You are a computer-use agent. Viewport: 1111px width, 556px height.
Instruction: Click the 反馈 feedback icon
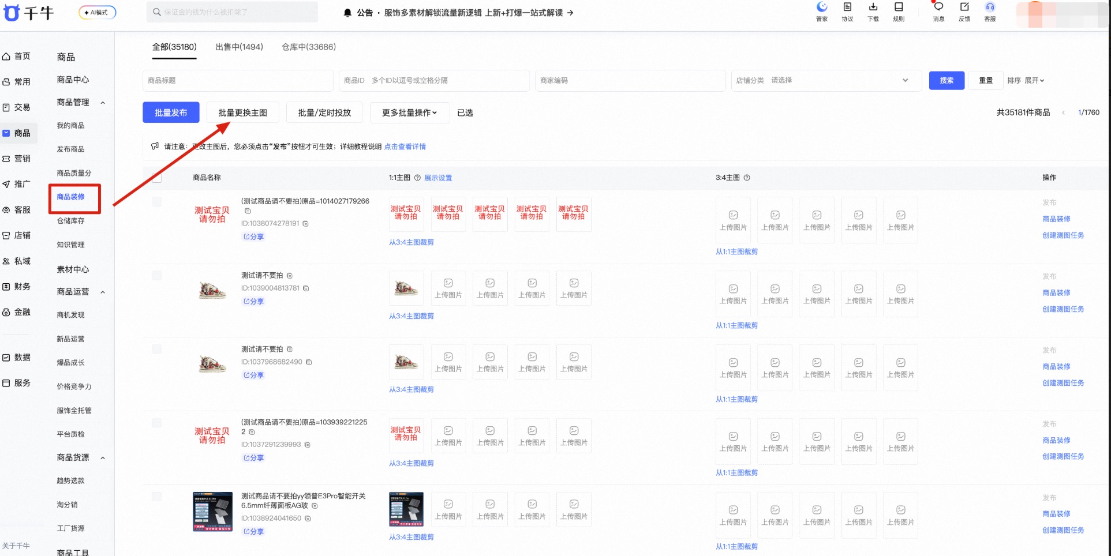coord(964,12)
